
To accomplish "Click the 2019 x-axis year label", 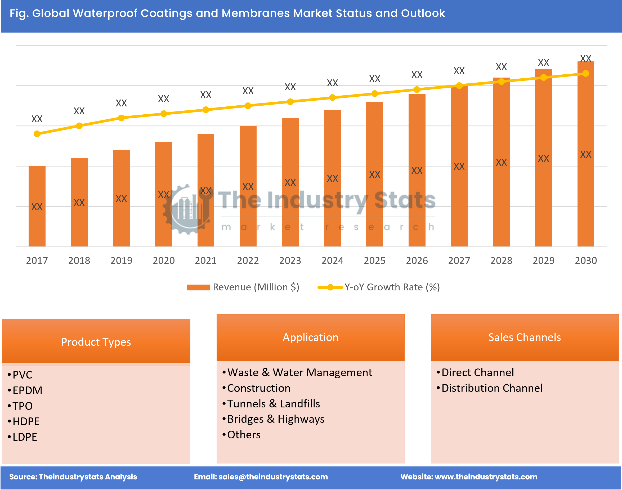I will click(x=121, y=260).
